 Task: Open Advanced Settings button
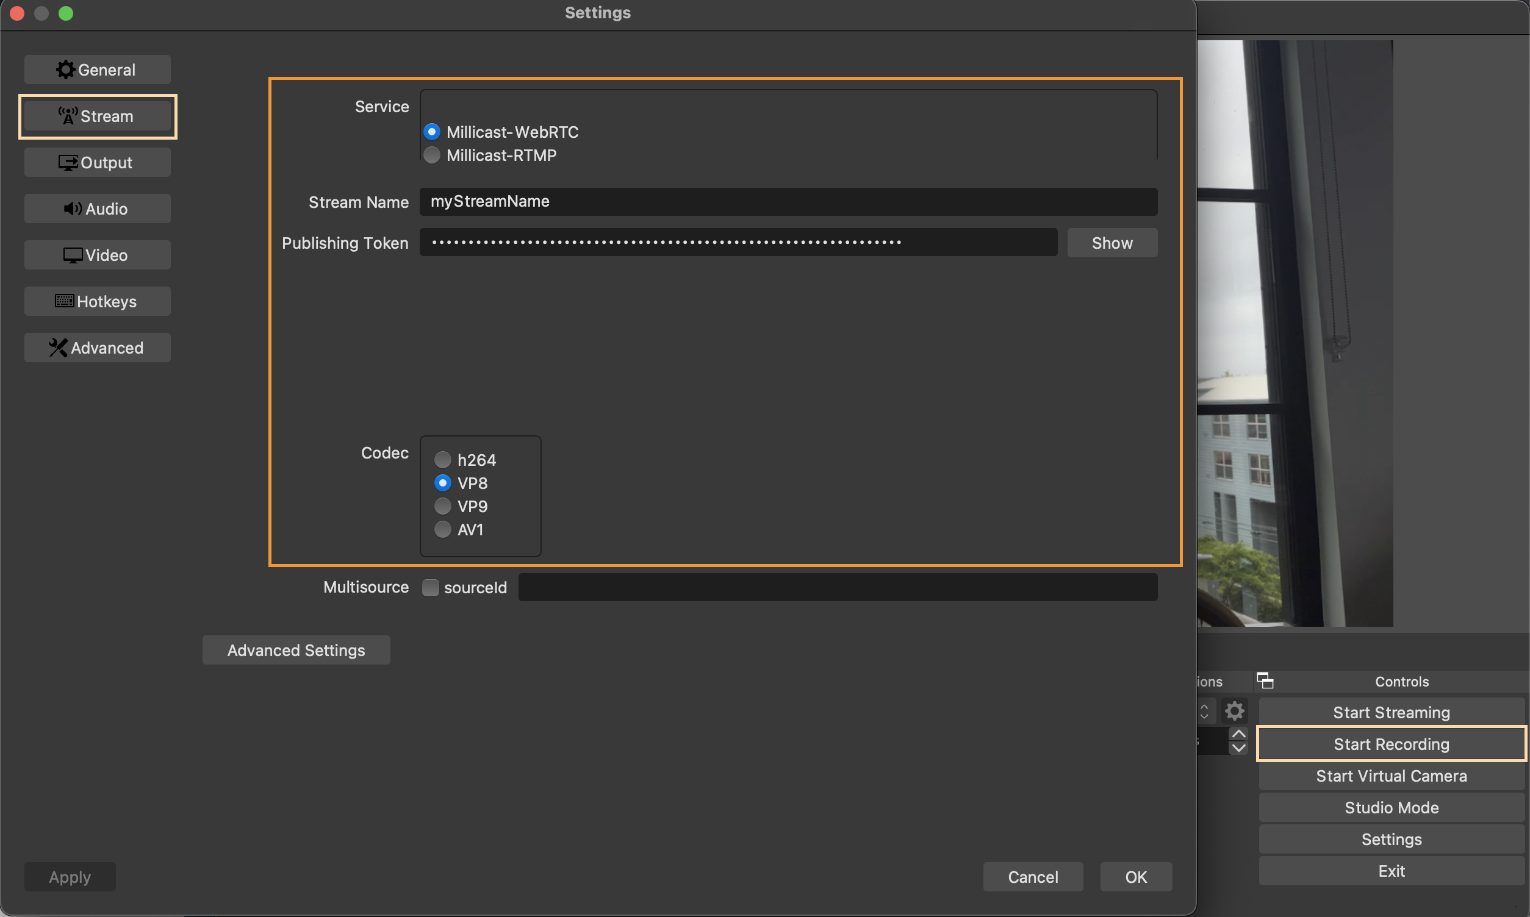coord(296,650)
